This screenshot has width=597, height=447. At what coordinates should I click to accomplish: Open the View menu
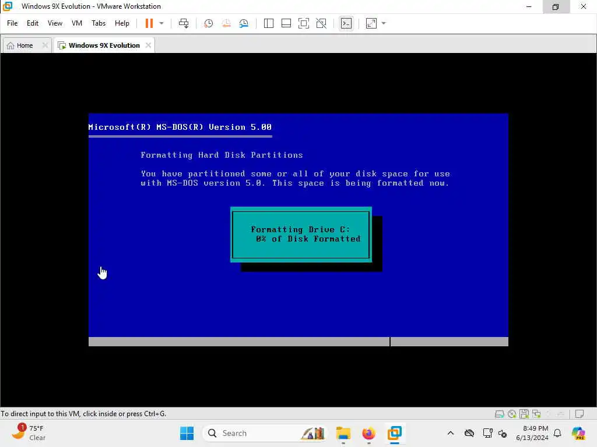pyautogui.click(x=55, y=23)
